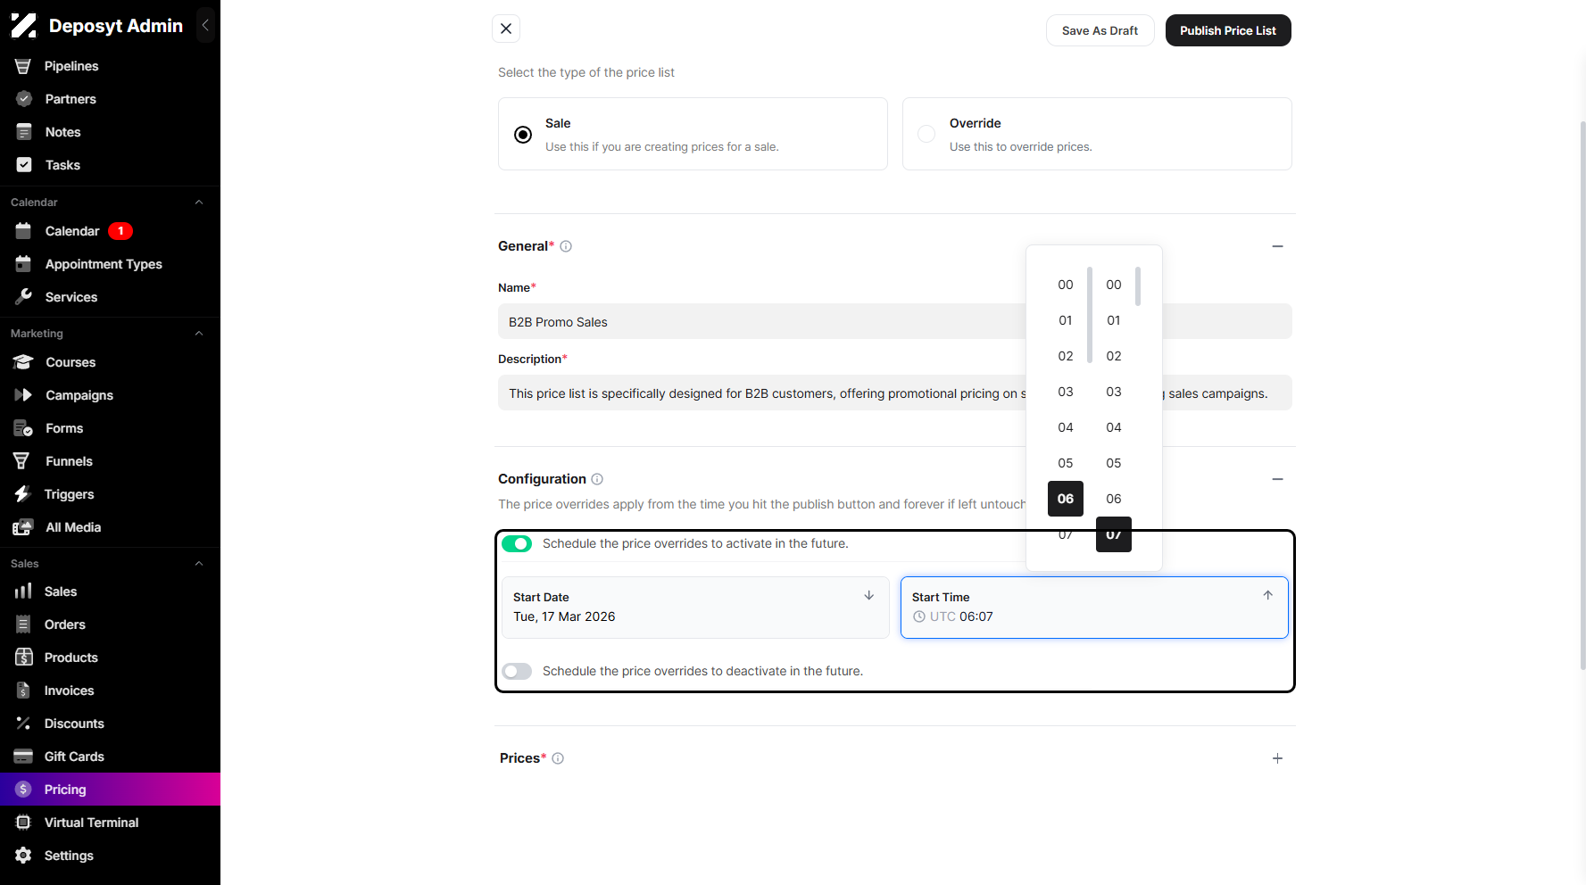Click the Products price tag icon
The height and width of the screenshot is (885, 1586).
click(23, 658)
